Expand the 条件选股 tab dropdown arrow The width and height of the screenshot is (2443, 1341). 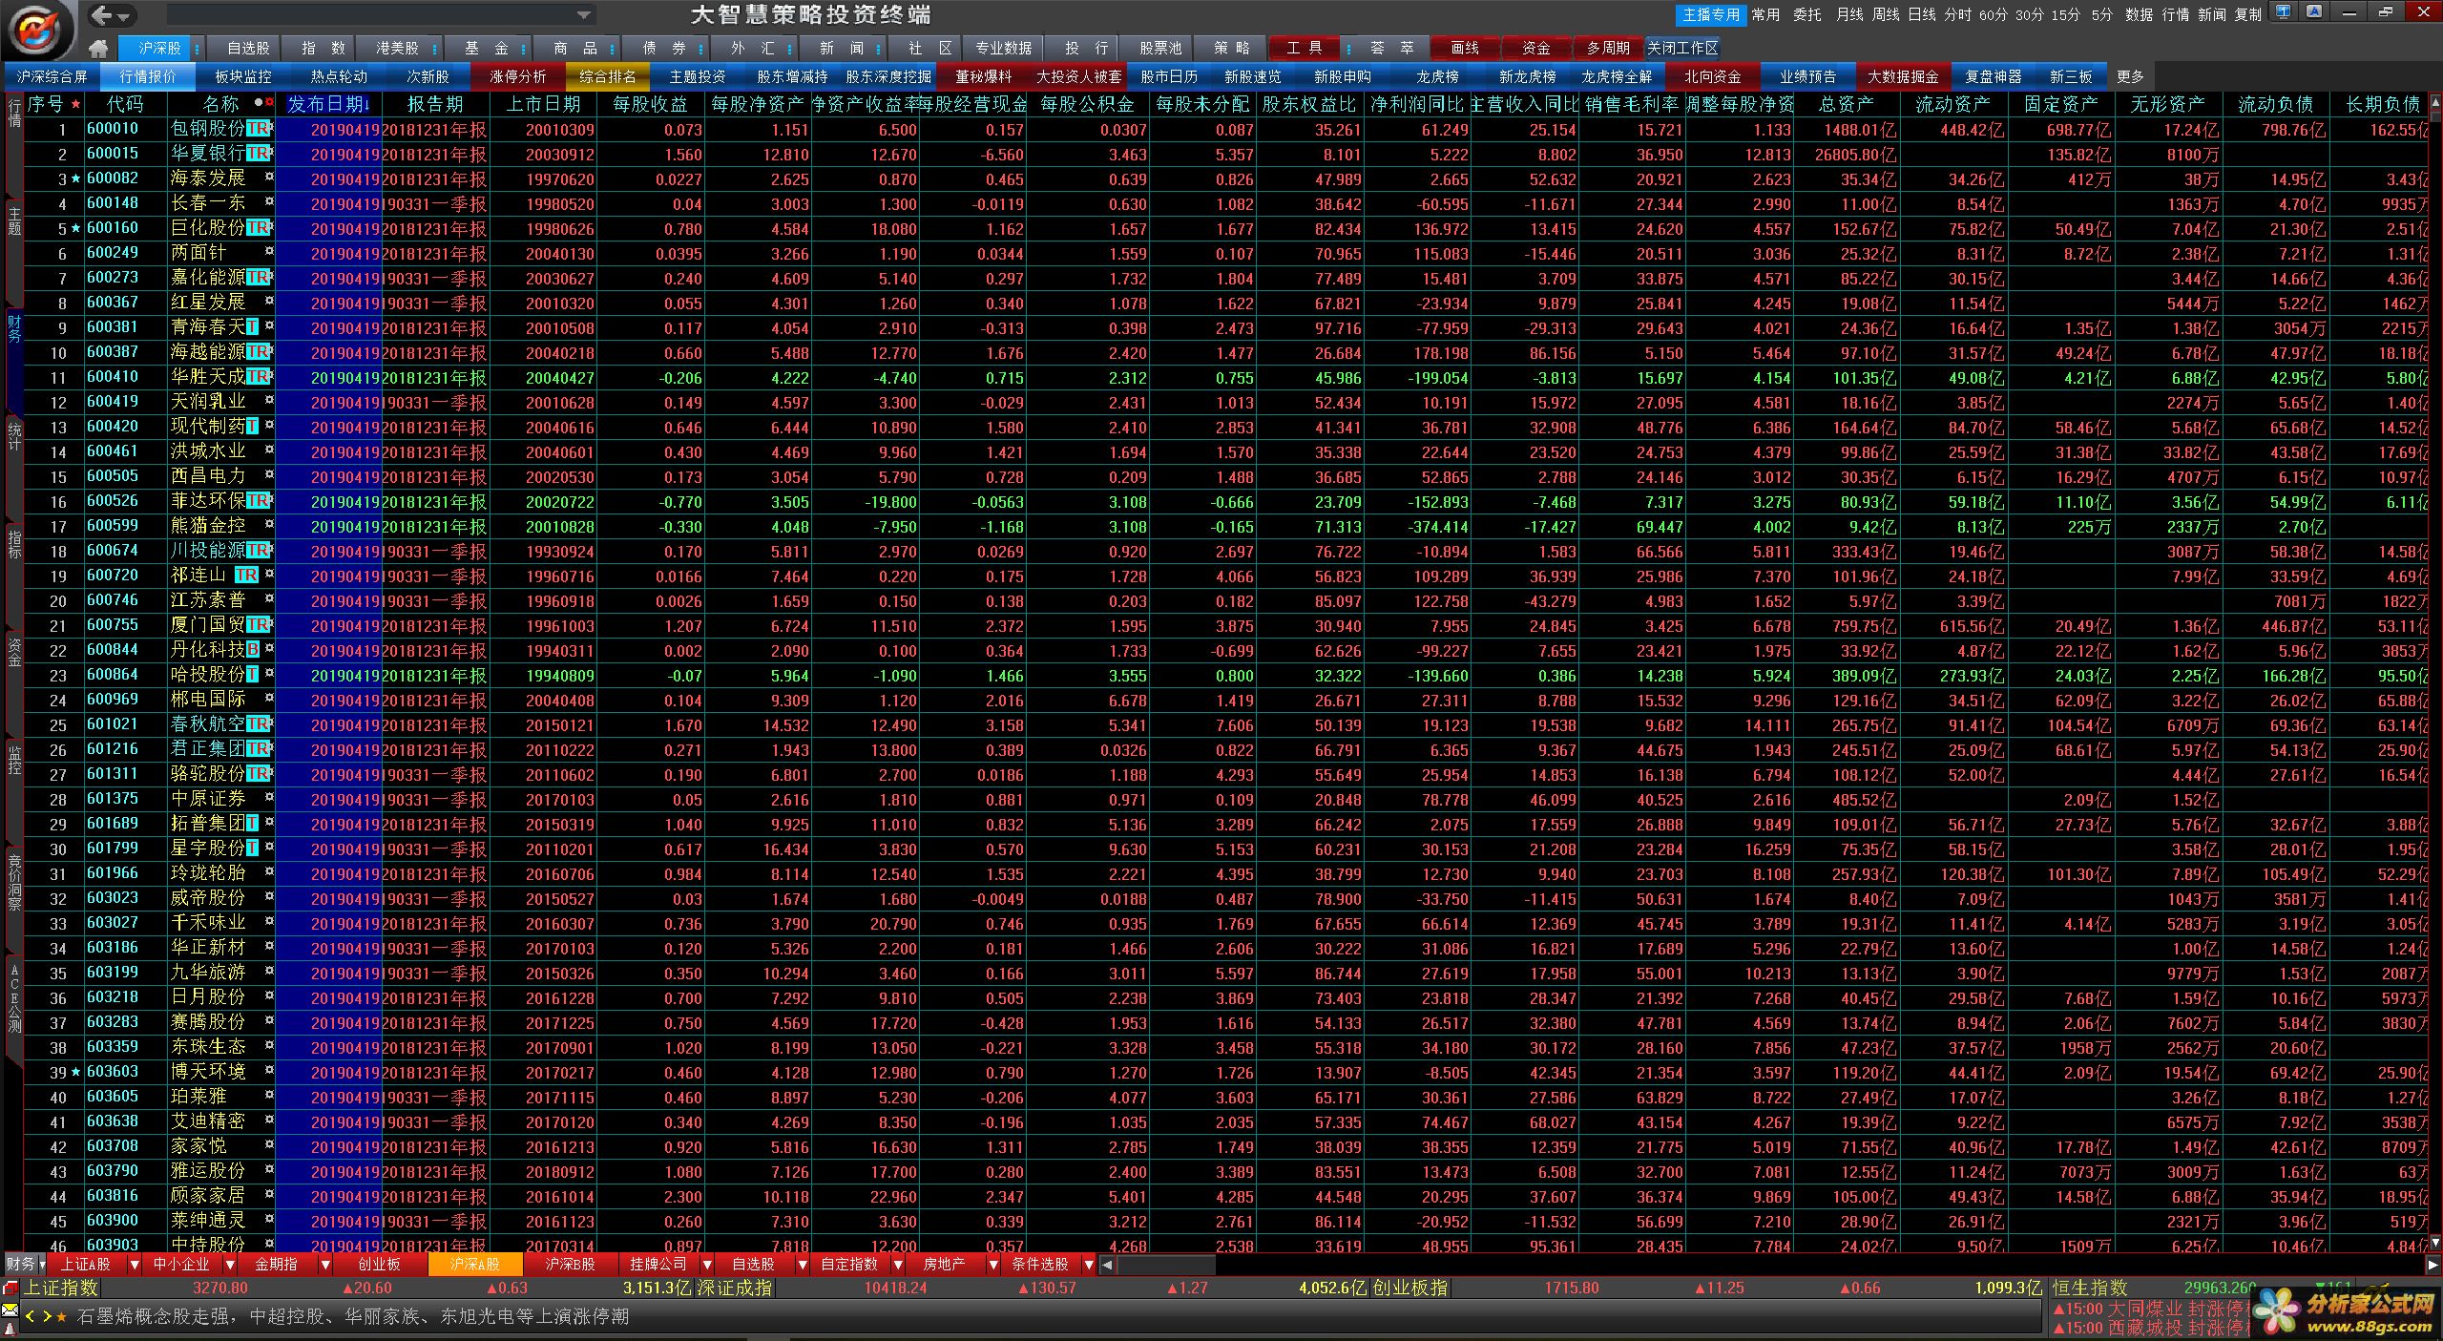(1088, 1264)
